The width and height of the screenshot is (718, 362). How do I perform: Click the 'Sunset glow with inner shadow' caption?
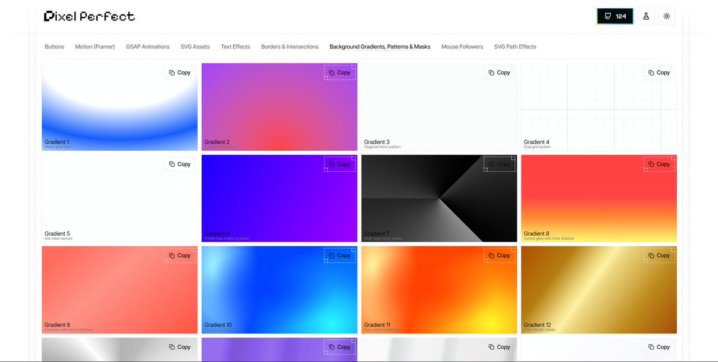[549, 238]
